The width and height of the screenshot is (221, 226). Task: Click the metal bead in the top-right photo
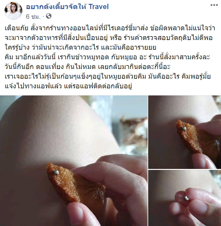[184, 128]
